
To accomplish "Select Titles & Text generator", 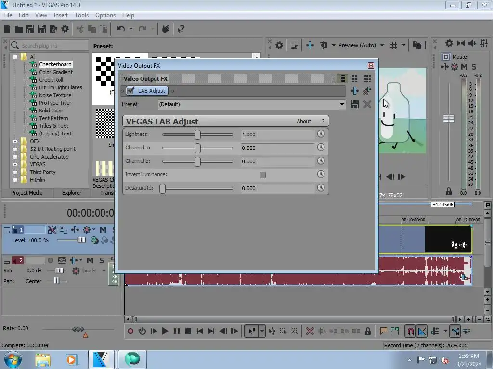I will point(53,126).
